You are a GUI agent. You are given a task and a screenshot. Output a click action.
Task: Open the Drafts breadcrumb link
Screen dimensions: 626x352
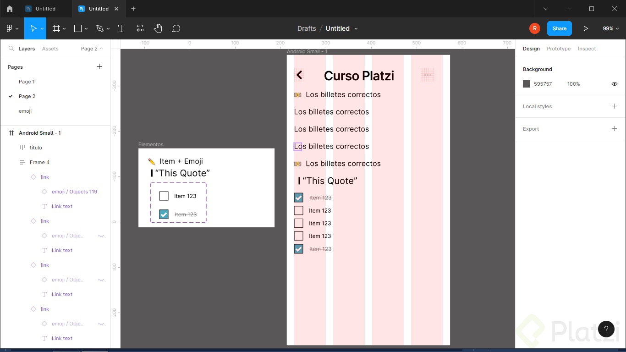(x=307, y=28)
